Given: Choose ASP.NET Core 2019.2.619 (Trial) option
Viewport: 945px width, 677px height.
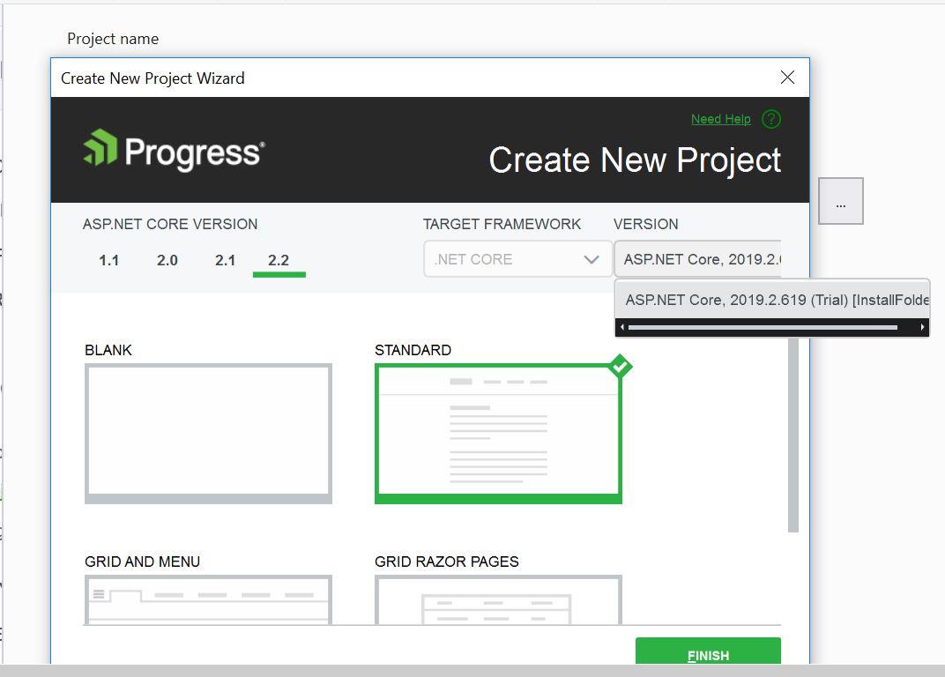Looking at the screenshot, I should pos(772,300).
